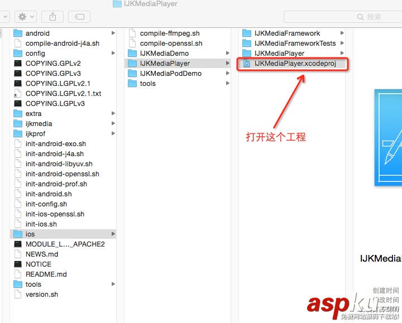Select COPYING.LGPLv2.1 executable icon
The width and height of the screenshot is (402, 323).
tap(18, 83)
